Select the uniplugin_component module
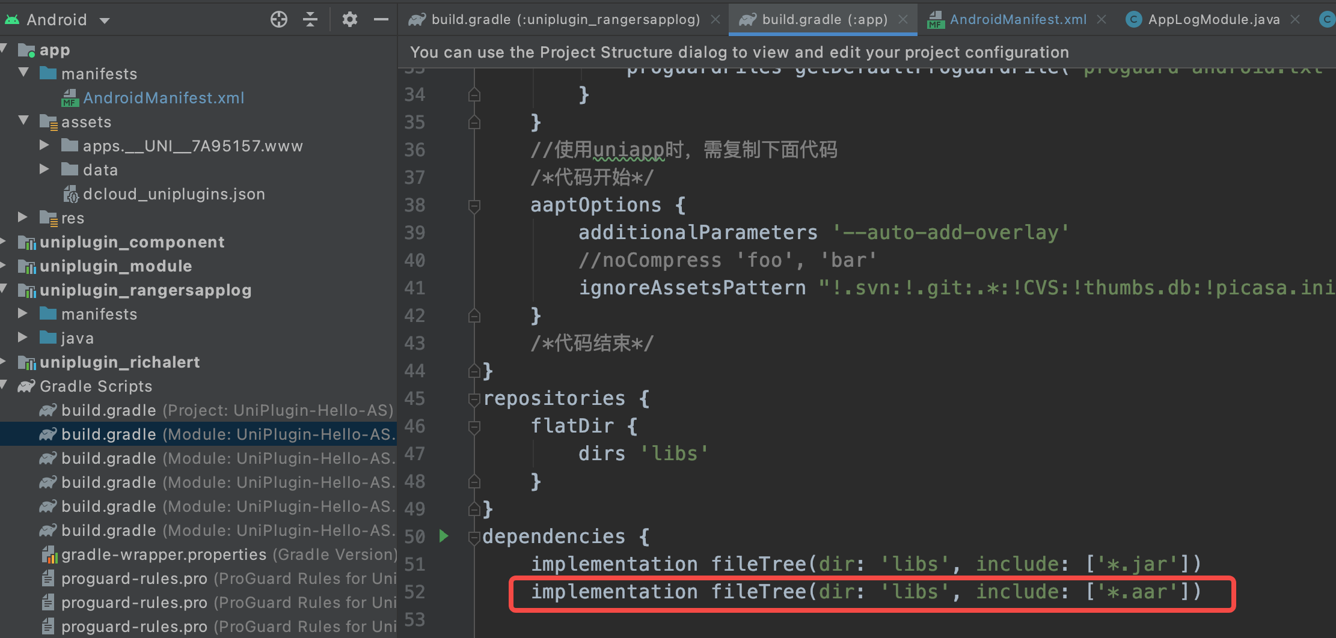The image size is (1336, 638). coord(132,242)
